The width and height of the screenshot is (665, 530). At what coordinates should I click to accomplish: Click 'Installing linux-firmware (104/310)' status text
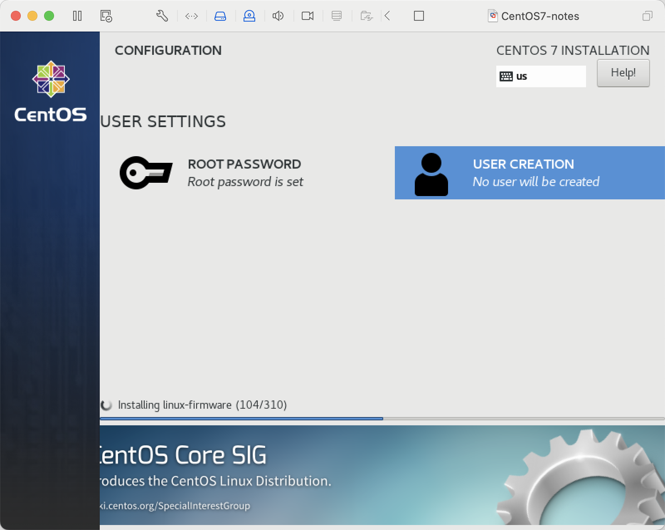(x=202, y=405)
